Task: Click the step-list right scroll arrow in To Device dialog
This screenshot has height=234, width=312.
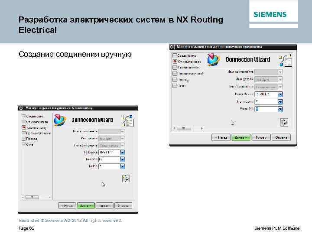Action: pos(49,197)
